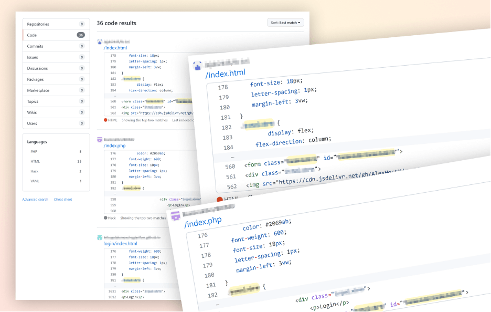Viewport: 491px width, 312px height.
Task: Click the teal avatar above login/index.html
Action: [100, 237]
